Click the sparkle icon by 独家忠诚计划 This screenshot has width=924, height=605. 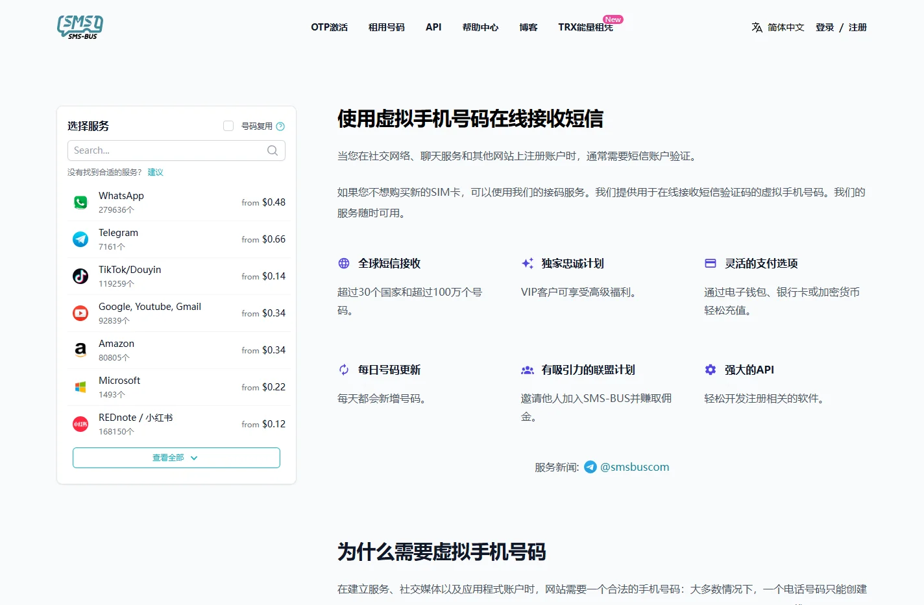coord(528,263)
